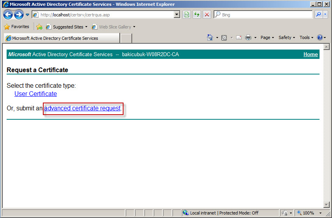
Task: Click the Help question mark icon
Action: click(x=320, y=37)
